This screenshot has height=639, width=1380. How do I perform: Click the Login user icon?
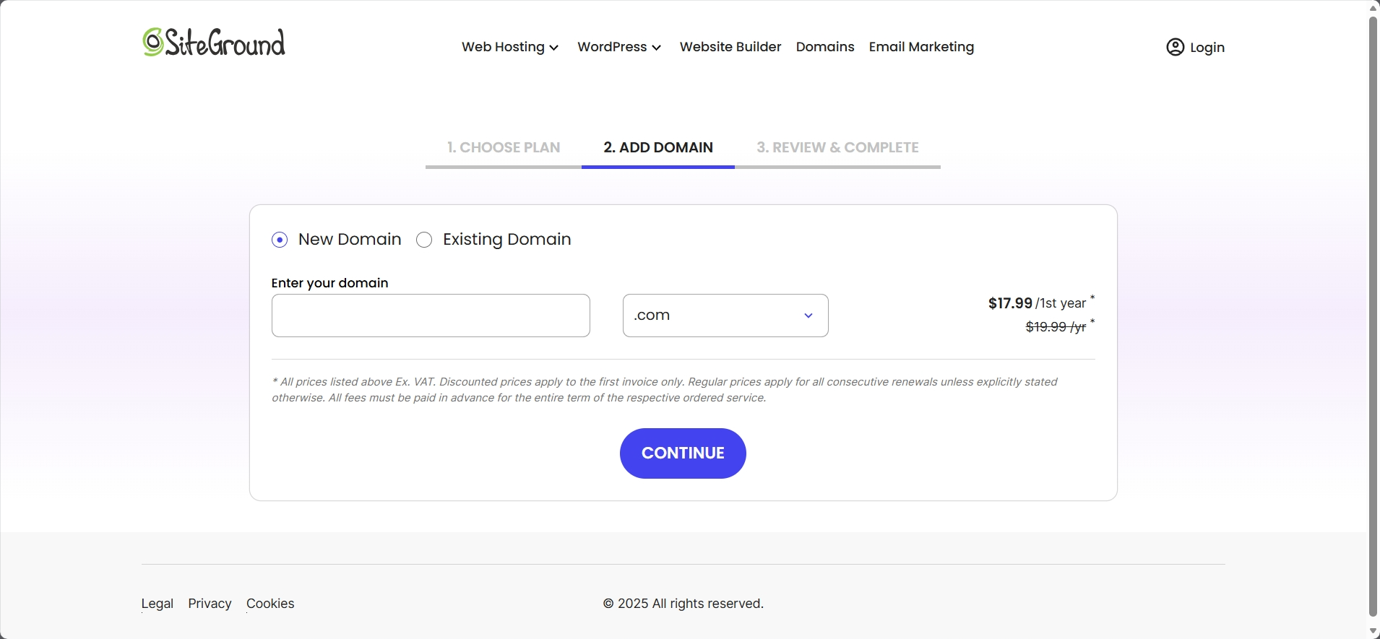pyautogui.click(x=1176, y=47)
